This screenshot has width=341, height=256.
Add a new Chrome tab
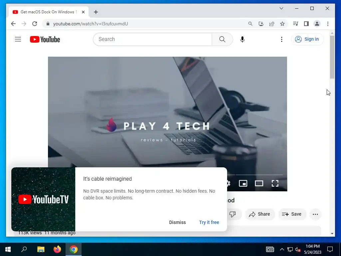96,12
